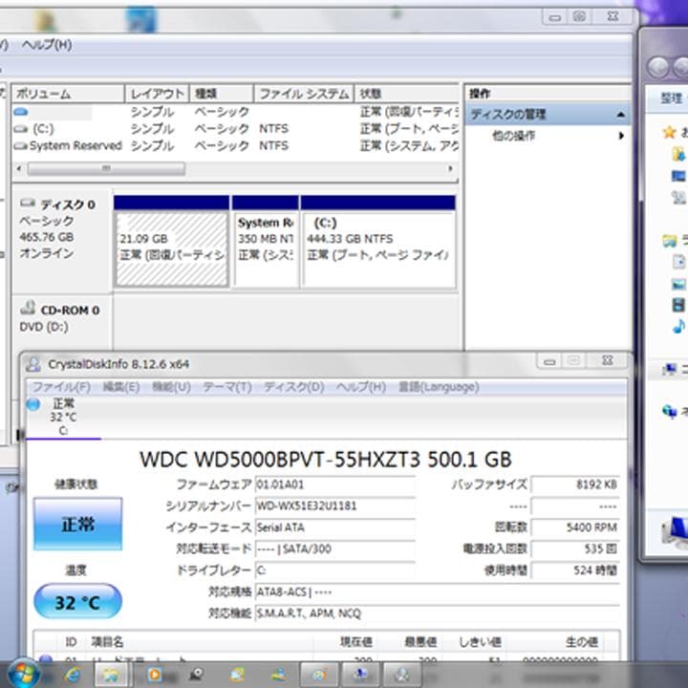
Task: Click transfer mode field SATA/300
Action: tap(335, 548)
